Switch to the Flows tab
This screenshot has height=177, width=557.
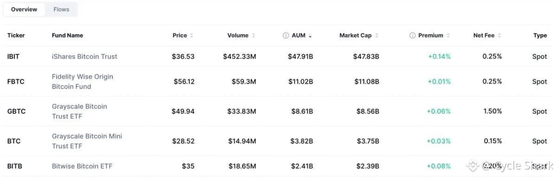coord(61,9)
